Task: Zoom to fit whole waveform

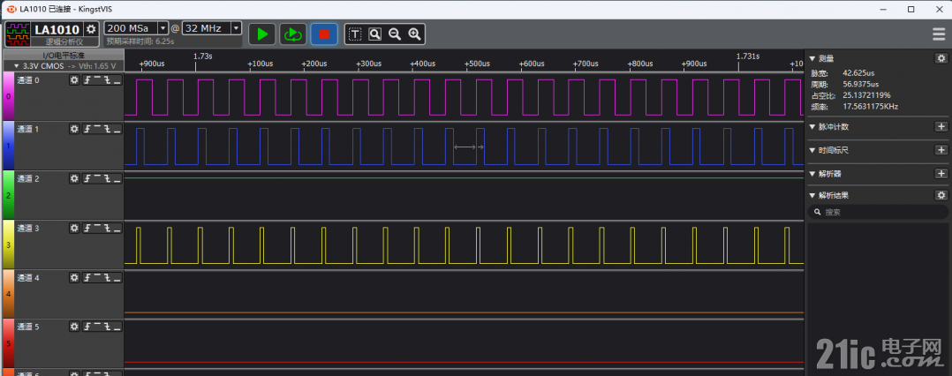Action: click(374, 34)
